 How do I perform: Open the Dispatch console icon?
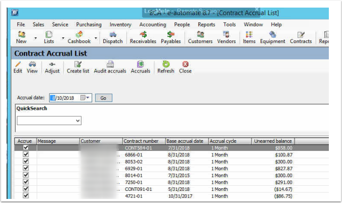(x=113, y=37)
